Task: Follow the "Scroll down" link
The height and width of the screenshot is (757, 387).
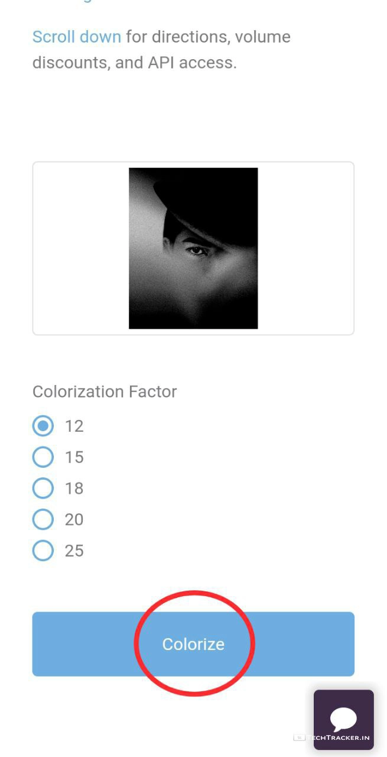Action: (x=76, y=37)
